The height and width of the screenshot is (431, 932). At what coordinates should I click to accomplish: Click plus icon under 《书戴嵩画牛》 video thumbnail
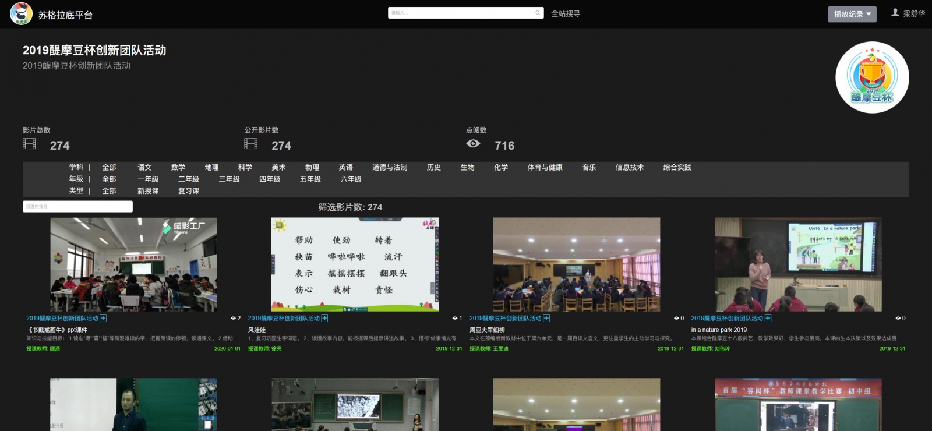103,318
